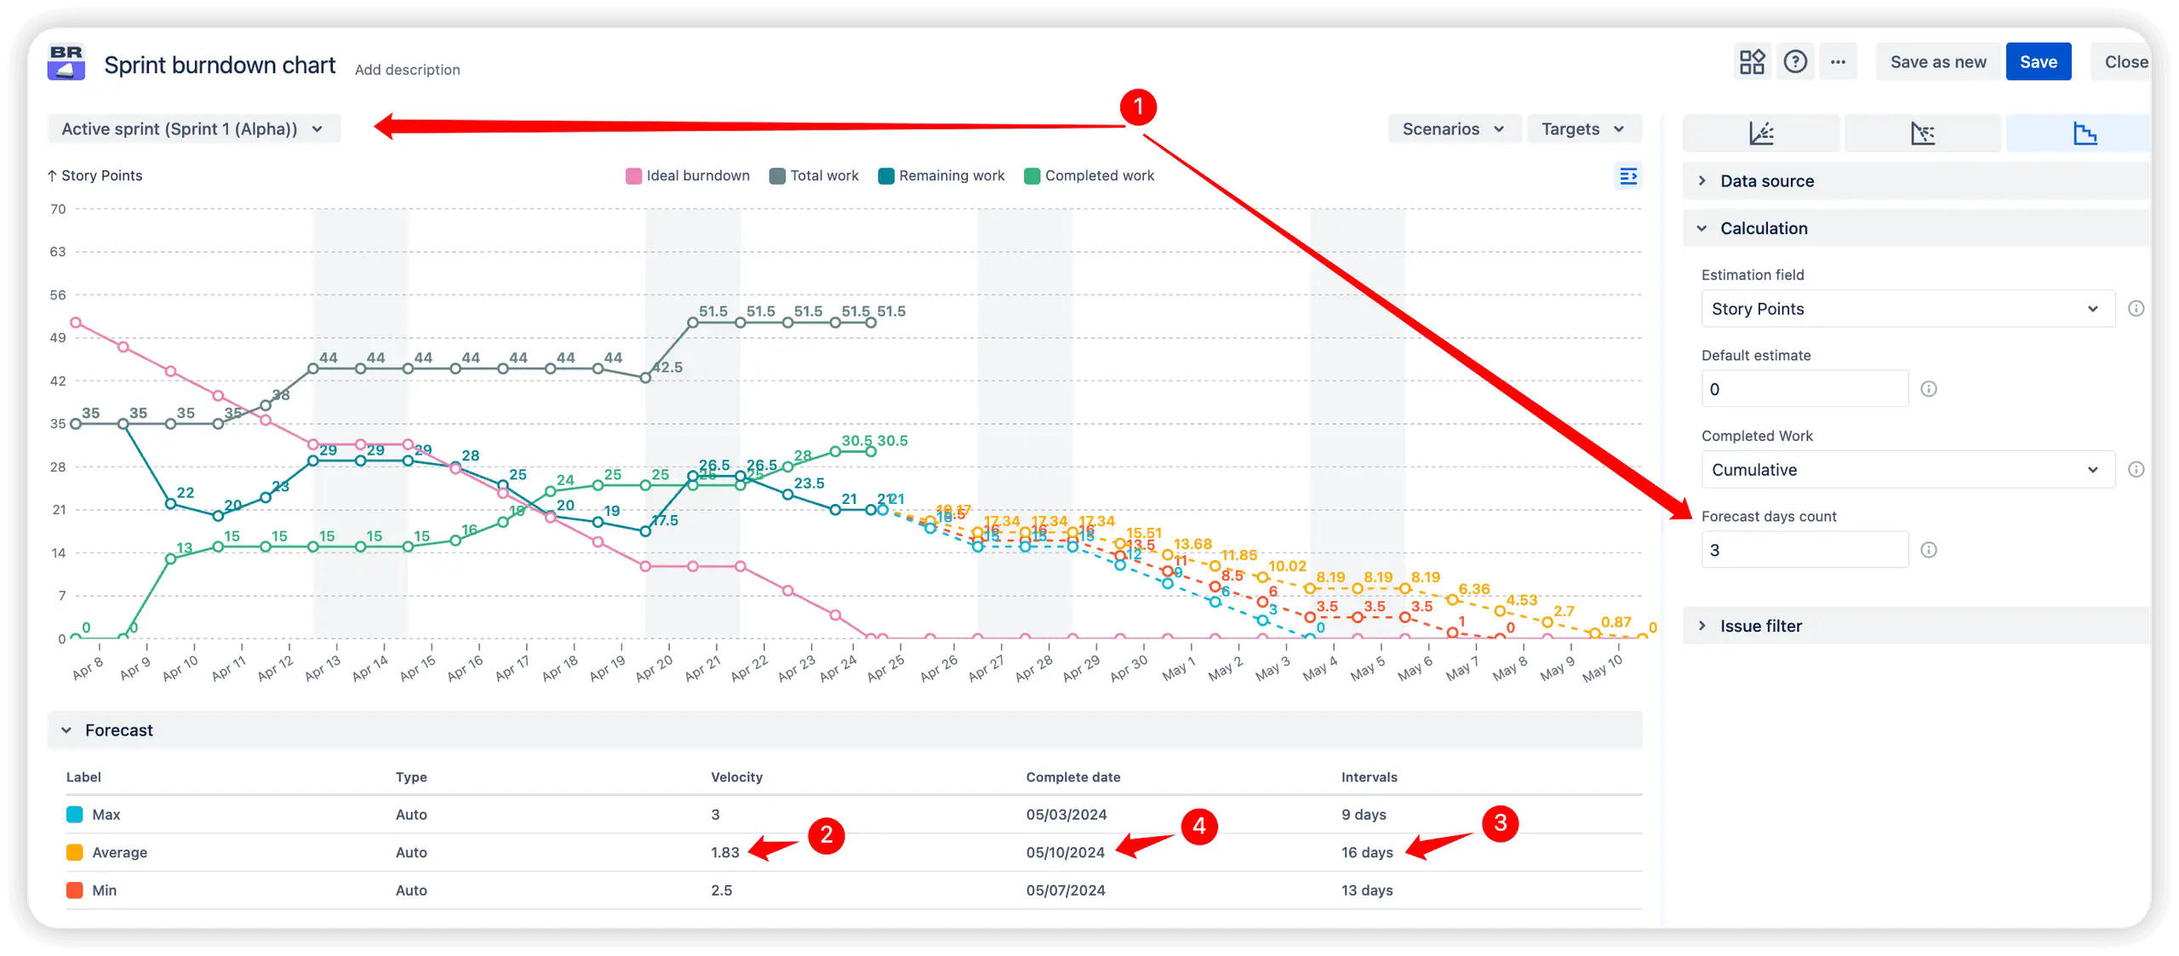Image resolution: width=2179 pixels, height=956 pixels.
Task: Click the Add description link
Action: point(408,69)
